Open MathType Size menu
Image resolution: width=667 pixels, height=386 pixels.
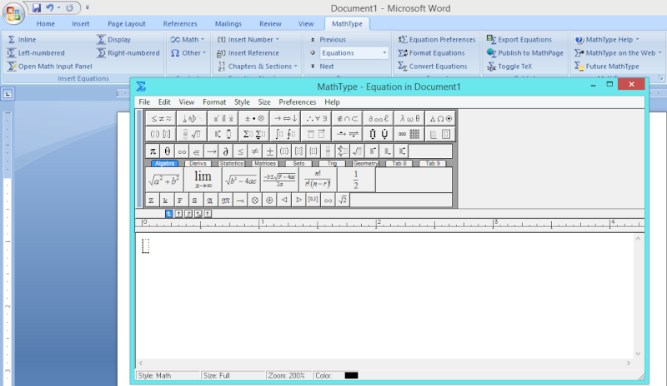click(264, 102)
